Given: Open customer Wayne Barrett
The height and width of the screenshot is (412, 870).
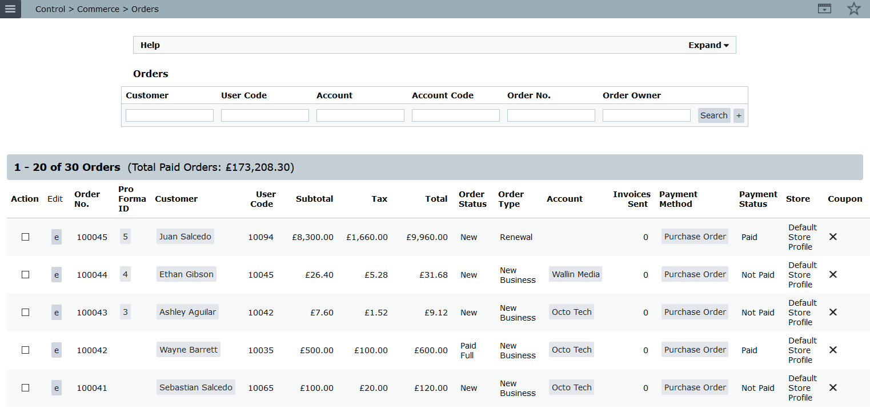Looking at the screenshot, I should (189, 350).
